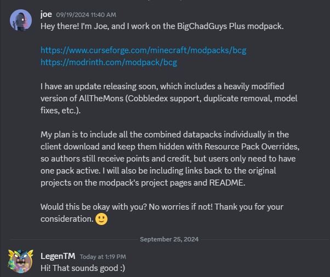The image size is (330, 277).
Task: Open the Modrinth bcg modpack link
Action: pos(109,62)
